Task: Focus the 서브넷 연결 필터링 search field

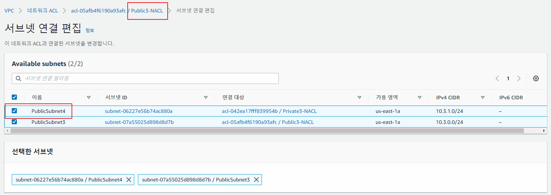Action: point(145,78)
